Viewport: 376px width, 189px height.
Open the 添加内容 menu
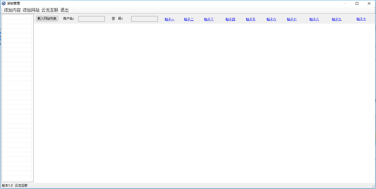tap(12, 10)
